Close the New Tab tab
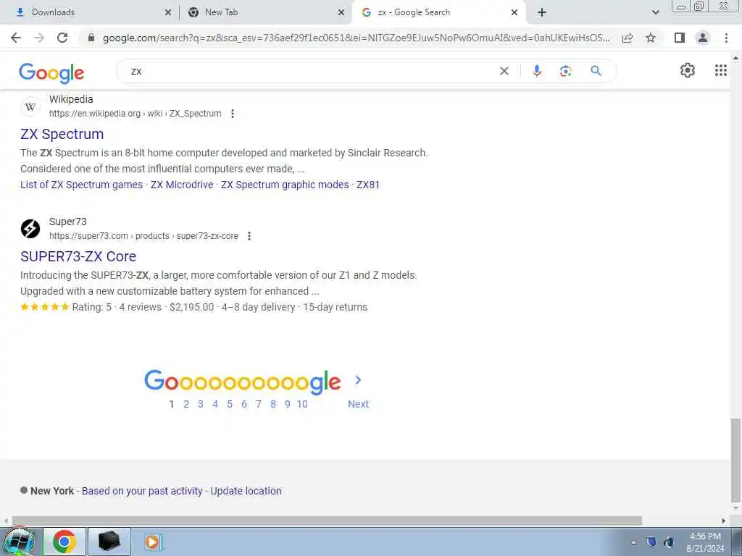Screen dimensions: 742x556 click(x=341, y=12)
